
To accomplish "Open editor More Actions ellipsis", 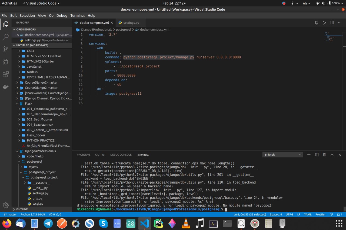I will [x=340, y=23].
